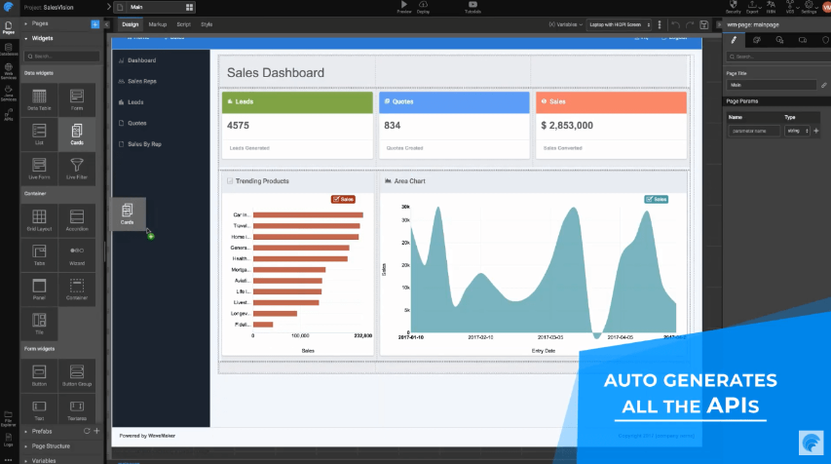Select the Wizard container widget
Image resolution: width=831 pixels, height=464 pixels.
pos(77,254)
